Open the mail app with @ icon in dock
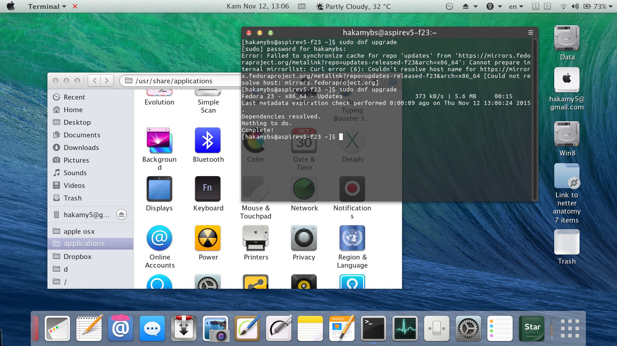Viewport: 617px width, 346px height. [x=121, y=328]
